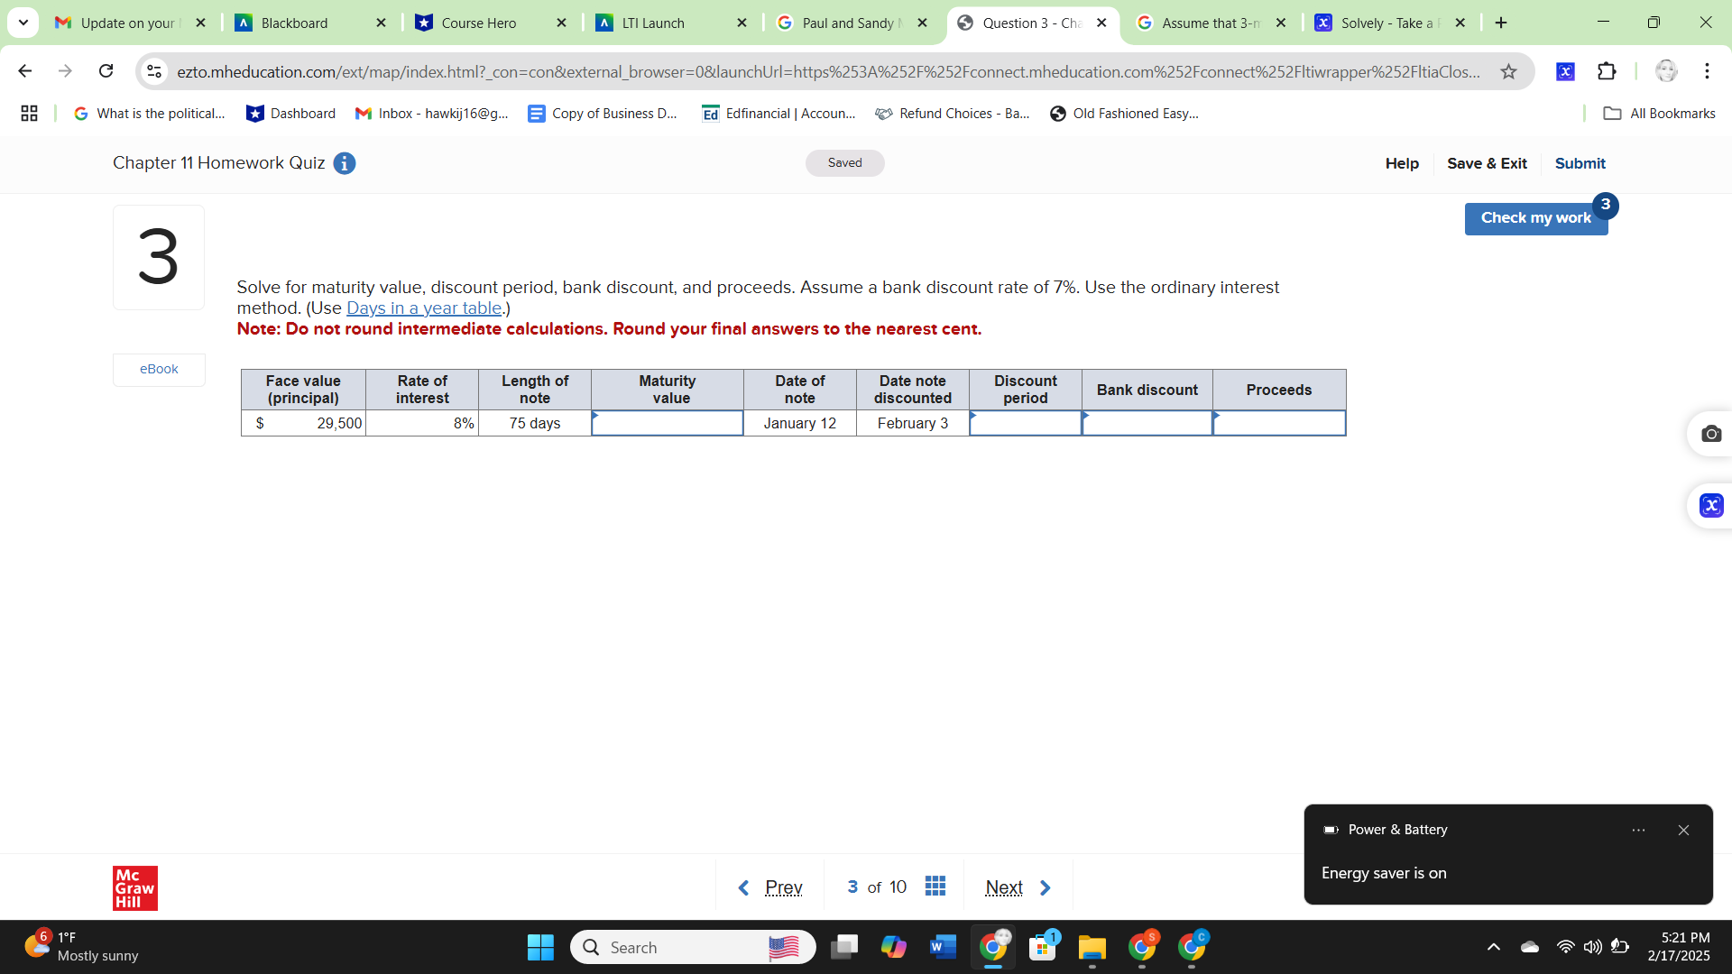Open File Explorer from the taskbar
Image resolution: width=1732 pixels, height=974 pixels.
click(x=1092, y=947)
